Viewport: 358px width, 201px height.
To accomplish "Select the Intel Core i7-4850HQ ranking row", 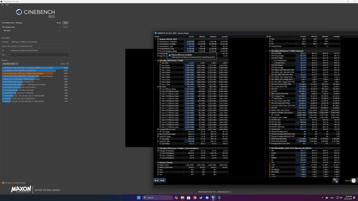I will 35,98.
